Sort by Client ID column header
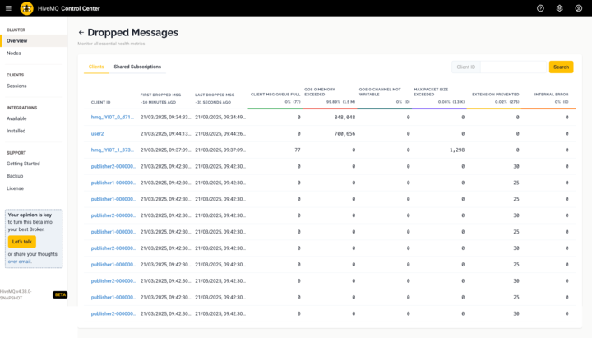Screen dimensions: 592x338 (101, 102)
